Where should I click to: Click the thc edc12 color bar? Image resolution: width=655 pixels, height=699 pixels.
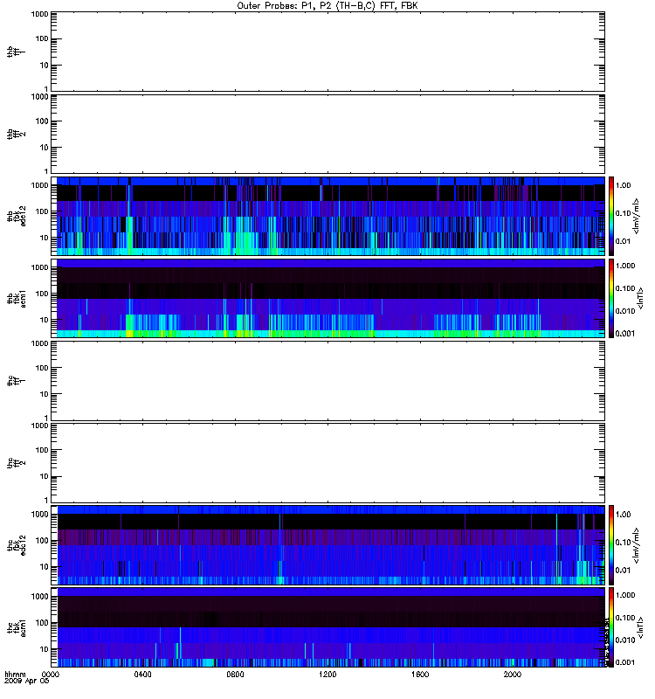(x=611, y=545)
